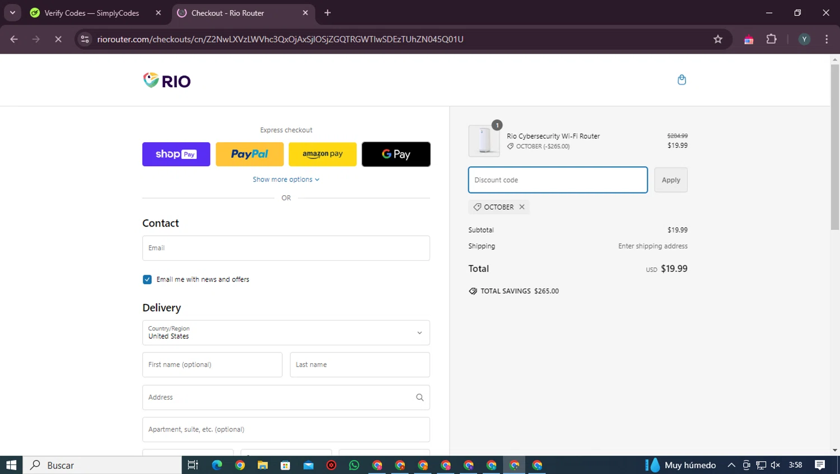Open the notification center icon

pos(820,465)
